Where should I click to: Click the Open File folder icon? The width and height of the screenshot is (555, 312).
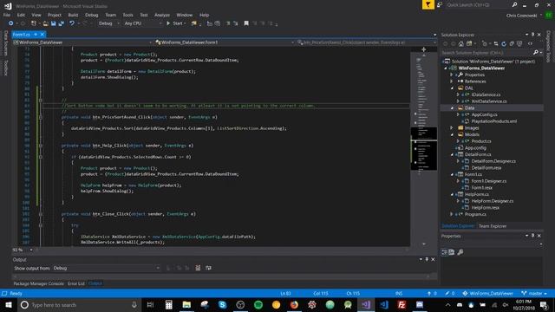45,23
